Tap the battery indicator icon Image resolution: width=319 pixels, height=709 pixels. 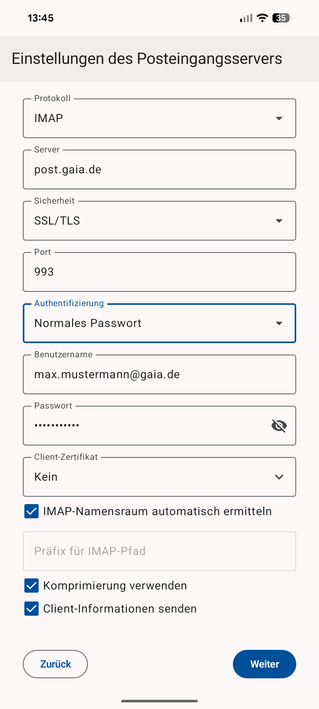pyautogui.click(x=281, y=18)
